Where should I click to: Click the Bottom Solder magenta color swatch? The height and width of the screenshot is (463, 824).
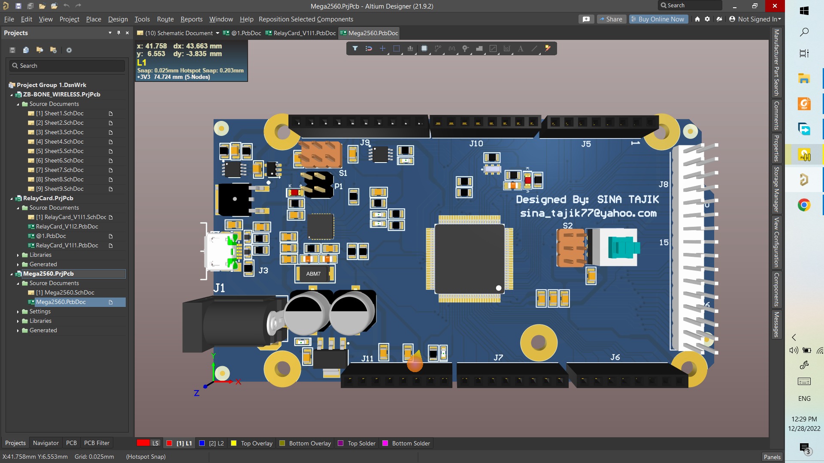385,443
